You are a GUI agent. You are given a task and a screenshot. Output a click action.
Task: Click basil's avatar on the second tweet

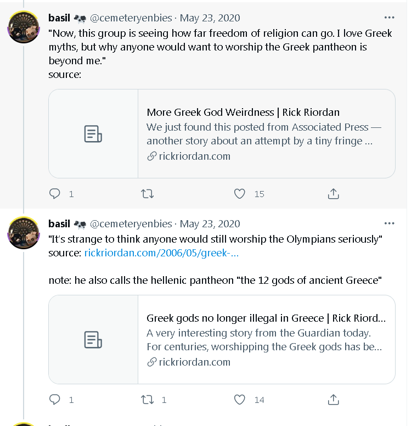[23, 232]
